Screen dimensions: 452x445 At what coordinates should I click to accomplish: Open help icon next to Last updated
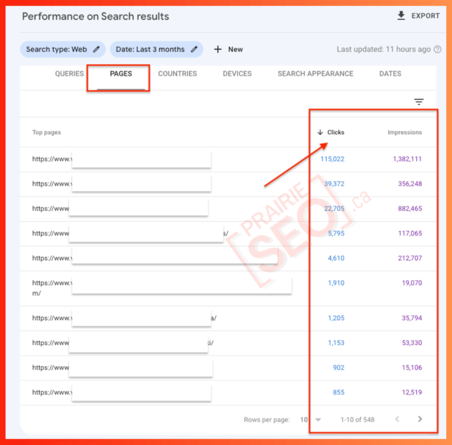click(437, 49)
